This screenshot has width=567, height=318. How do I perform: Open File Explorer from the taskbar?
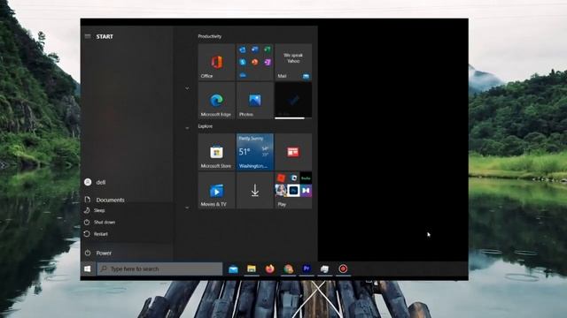click(x=252, y=269)
